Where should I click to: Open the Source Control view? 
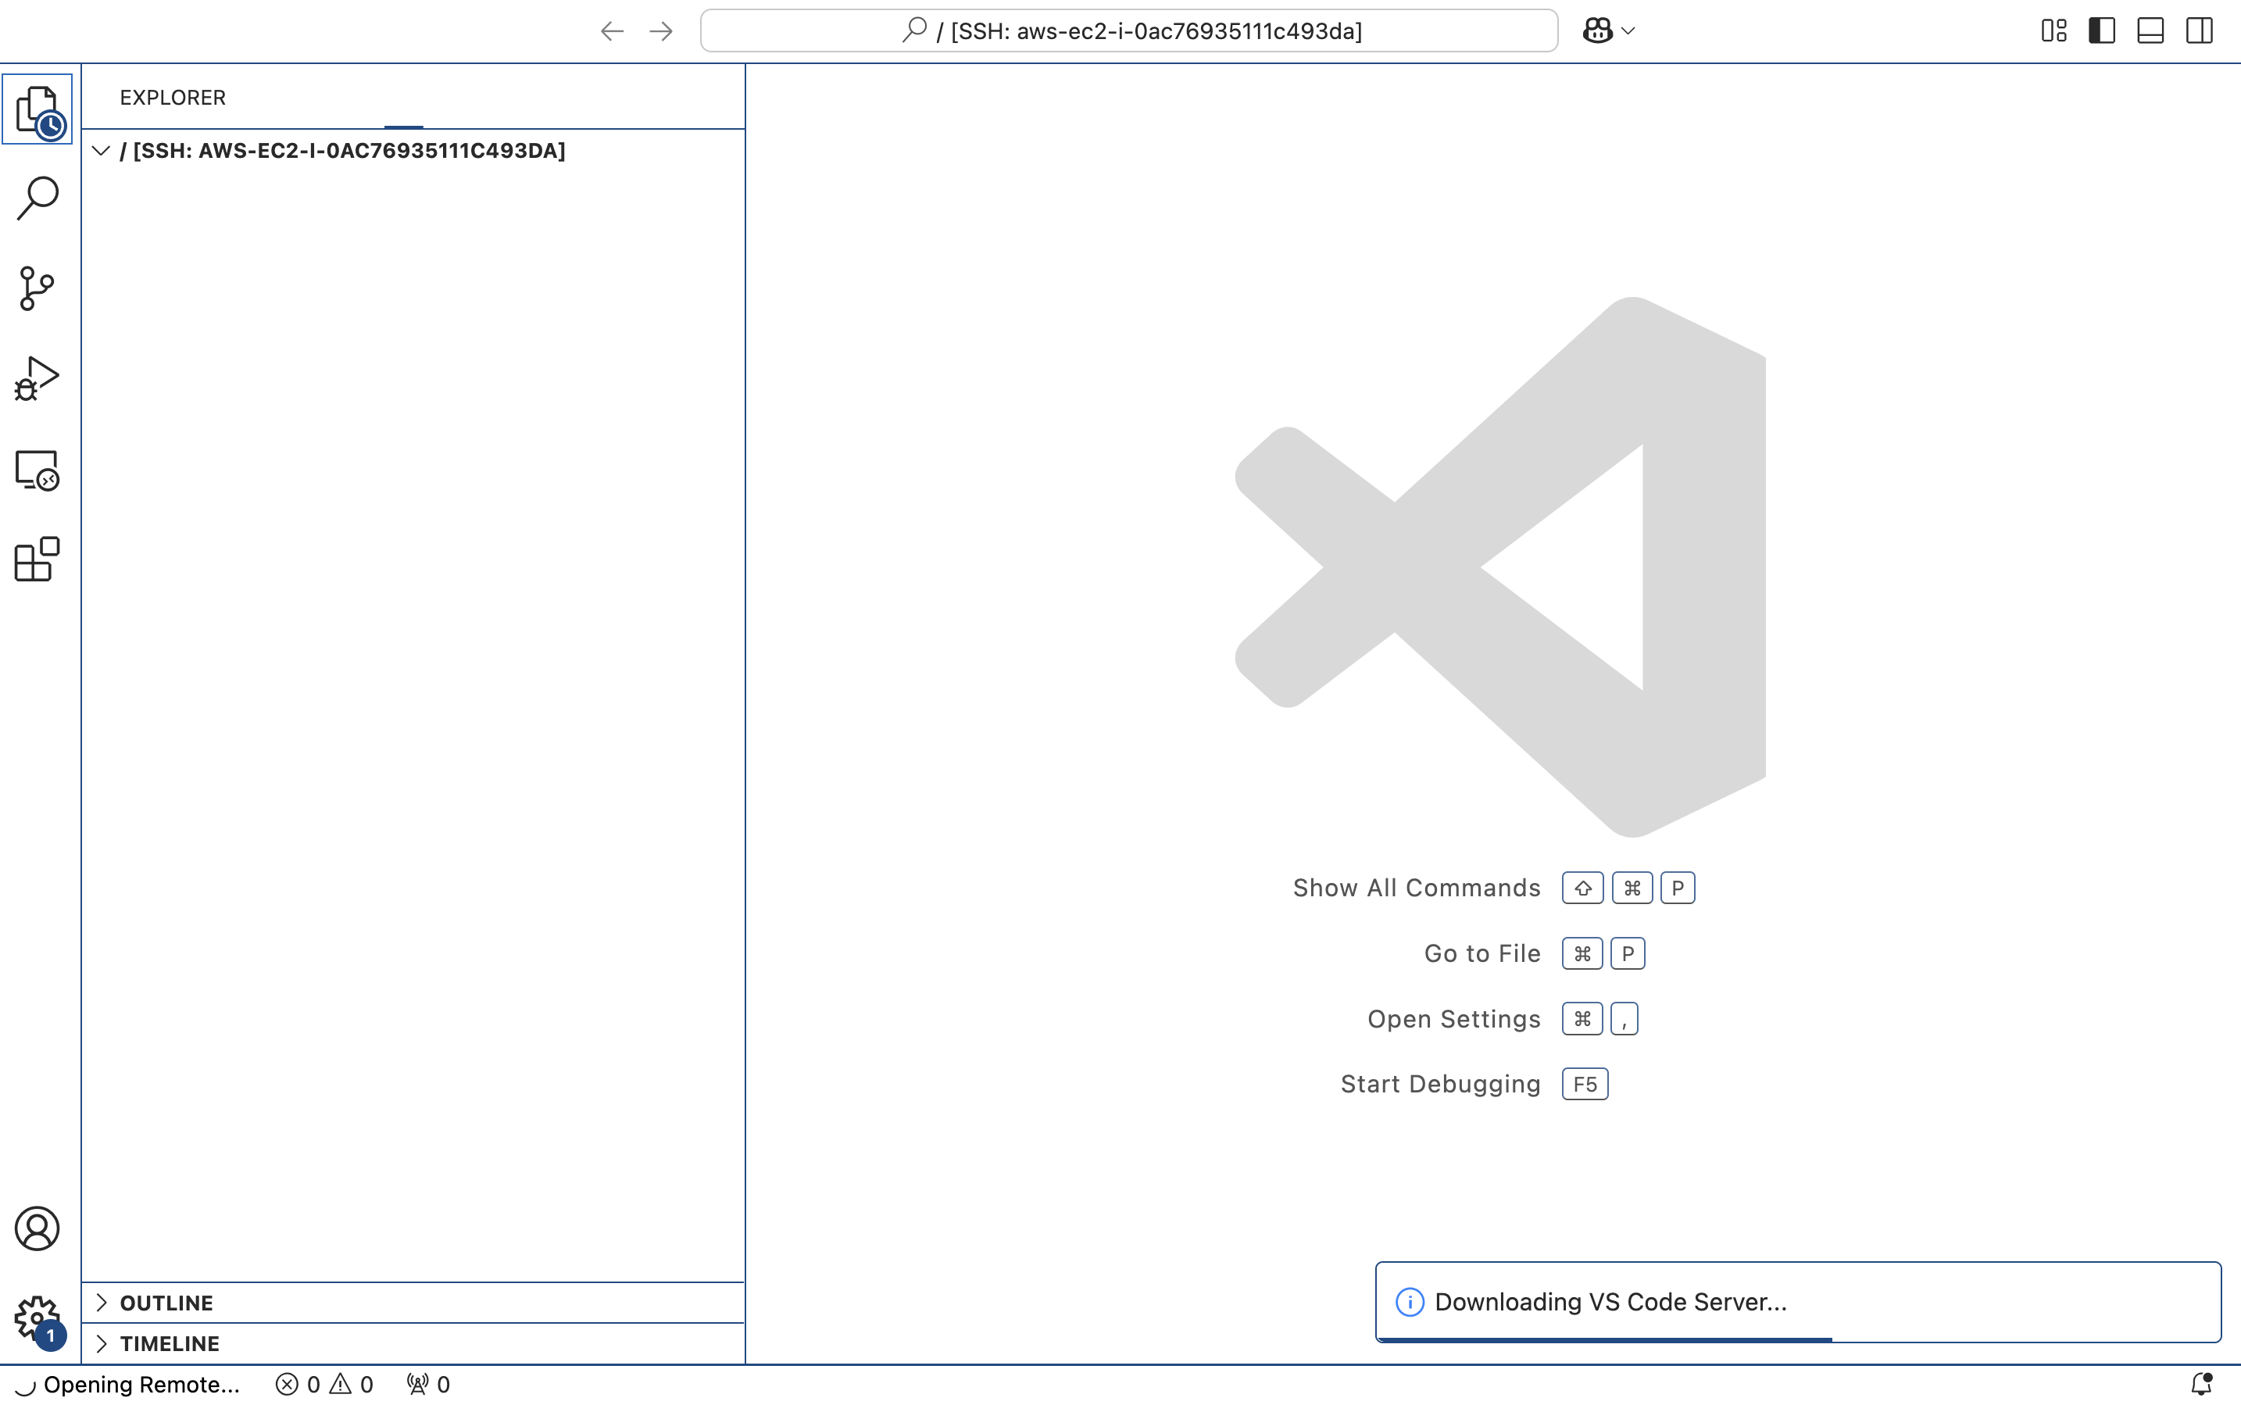click(38, 289)
